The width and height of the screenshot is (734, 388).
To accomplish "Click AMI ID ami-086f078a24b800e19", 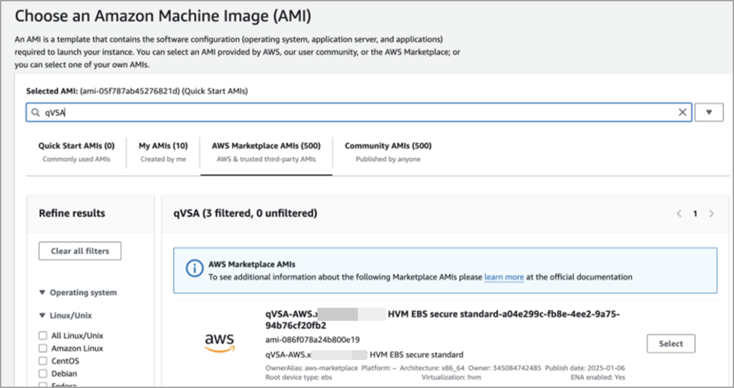I will tap(312, 339).
